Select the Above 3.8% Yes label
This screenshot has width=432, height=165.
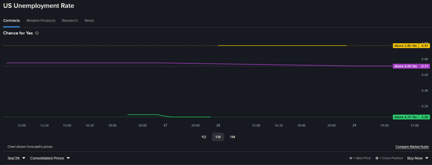(x=406, y=46)
